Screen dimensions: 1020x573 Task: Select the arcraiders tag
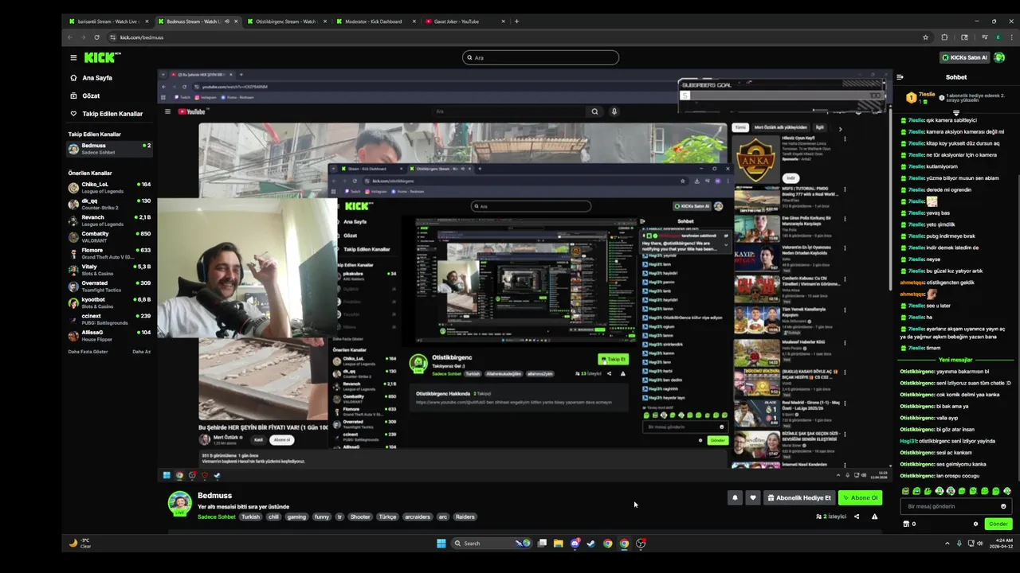point(417,517)
